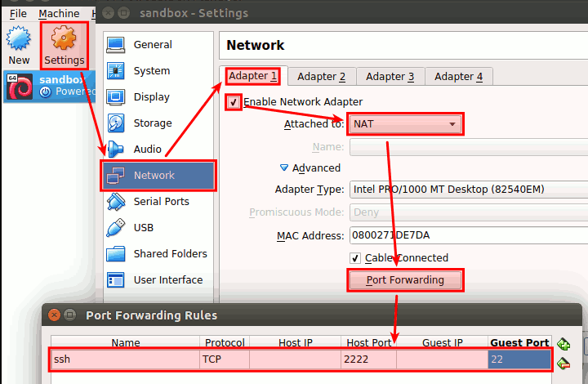Select the Network settings category
Image resolution: width=588 pixels, height=384 pixels.
point(158,176)
